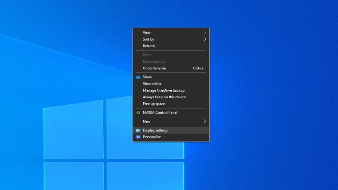
Task: Choose Undo Rename
Action: pyautogui.click(x=171, y=68)
